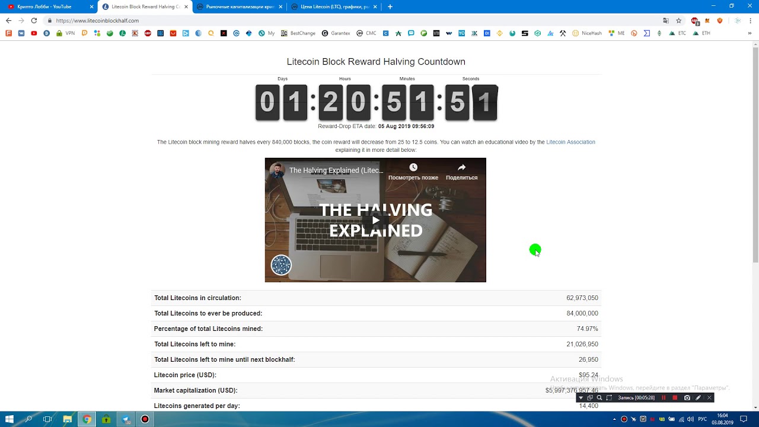Viewport: 759px width, 427px height.
Task: Open the volume control in system tray
Action: click(x=690, y=419)
